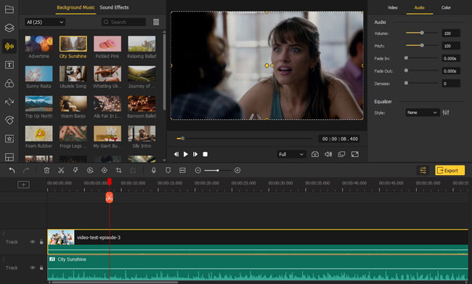Screen dimensions: 472x284
Task: Open timeline settings sliders icon
Action: point(423,171)
